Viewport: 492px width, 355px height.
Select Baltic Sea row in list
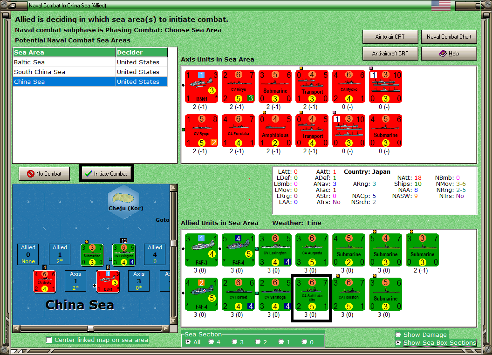(x=90, y=62)
